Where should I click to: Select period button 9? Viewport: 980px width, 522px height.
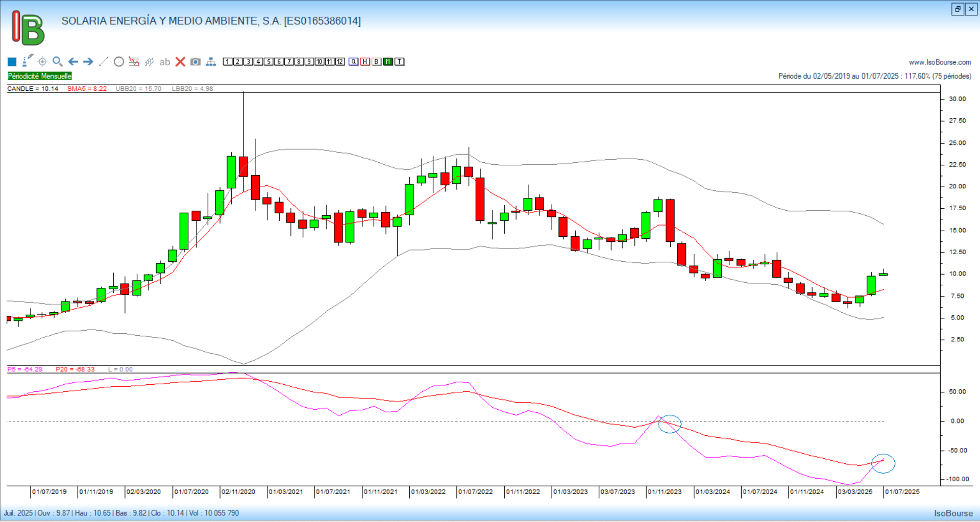[309, 62]
